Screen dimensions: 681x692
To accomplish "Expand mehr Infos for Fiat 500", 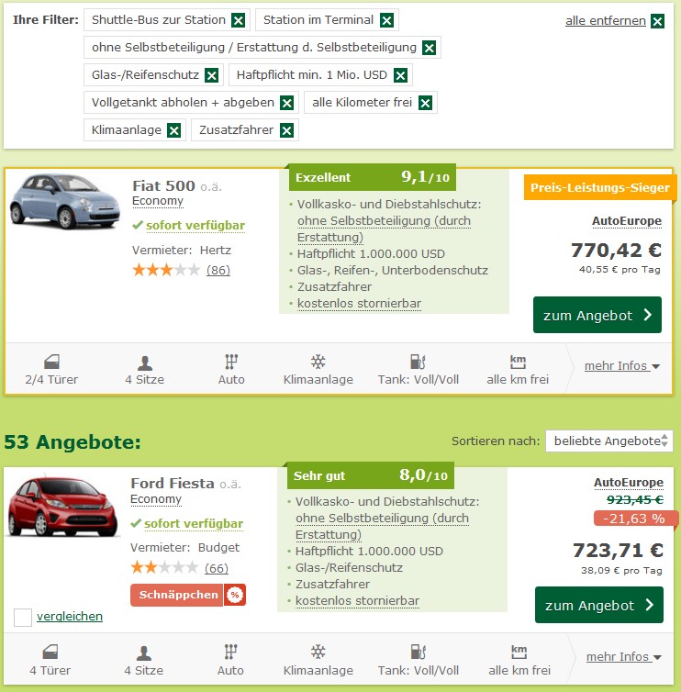I will tap(622, 366).
